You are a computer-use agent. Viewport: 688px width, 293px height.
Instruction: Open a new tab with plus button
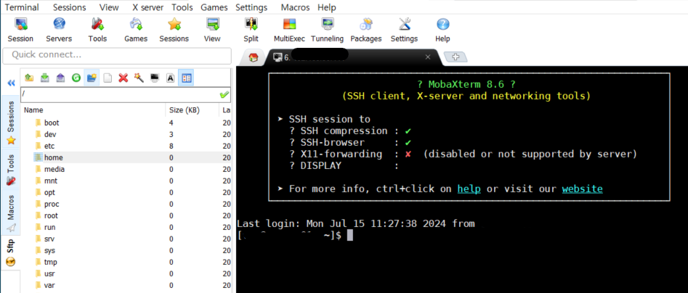click(456, 57)
